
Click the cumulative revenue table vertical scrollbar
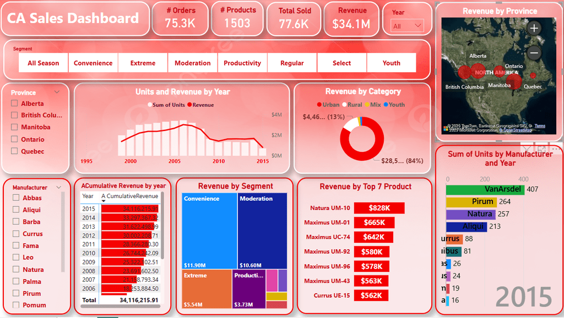162,226
